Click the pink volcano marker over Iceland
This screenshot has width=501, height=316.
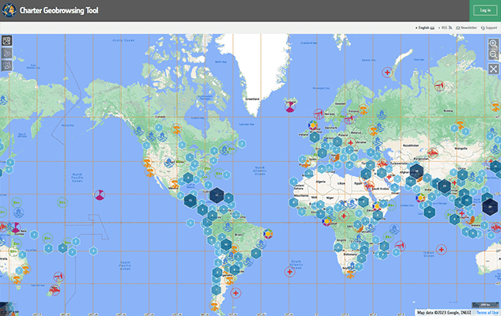coord(290,107)
